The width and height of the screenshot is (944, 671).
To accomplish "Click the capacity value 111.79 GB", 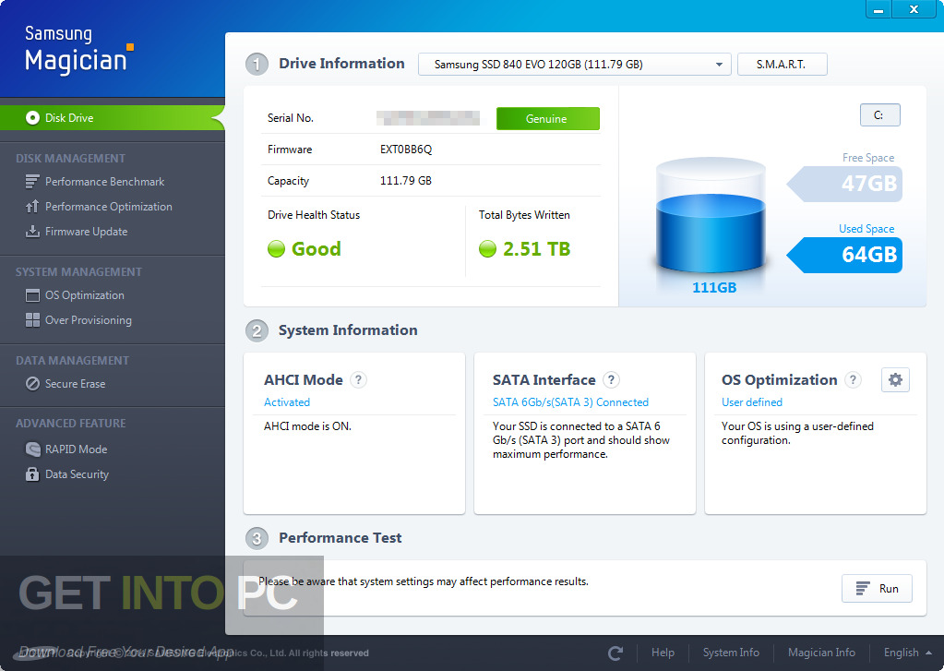I will pyautogui.click(x=406, y=181).
